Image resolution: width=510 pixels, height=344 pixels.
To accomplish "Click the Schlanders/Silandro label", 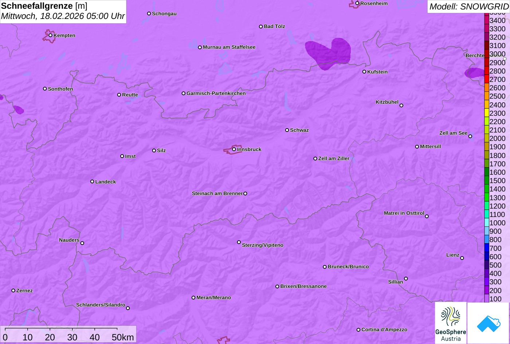I will click(101, 305).
